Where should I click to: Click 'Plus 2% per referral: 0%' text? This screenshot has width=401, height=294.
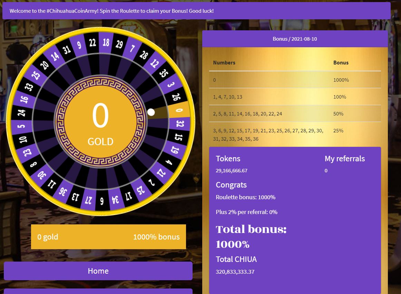tap(246, 212)
